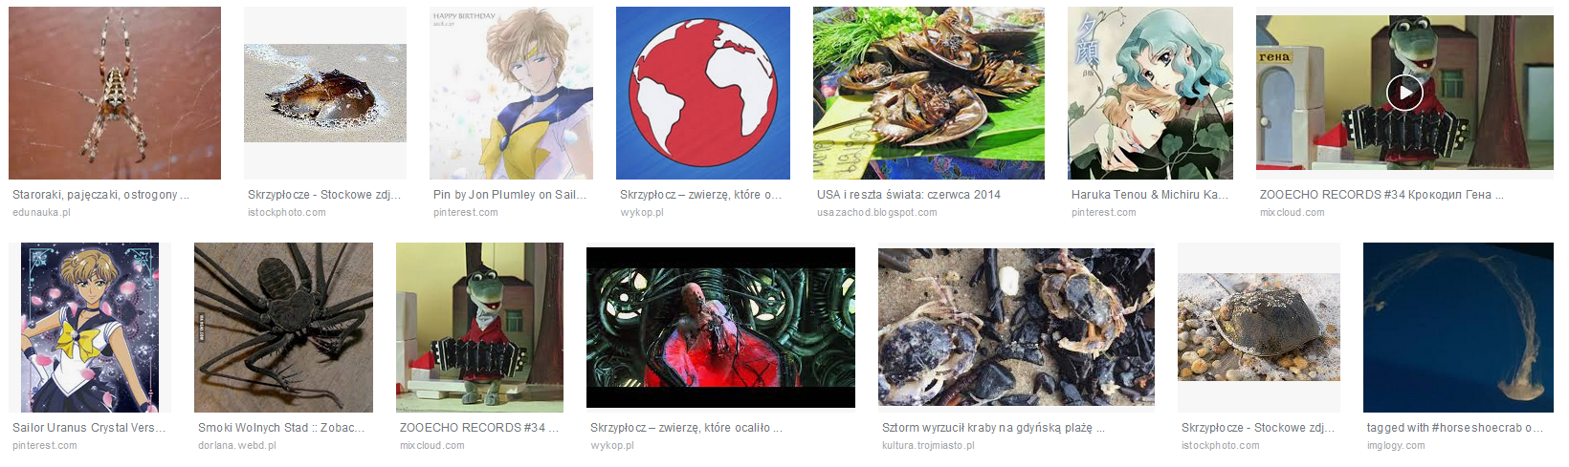Open the Sailor Uranus Crystal Version image

click(90, 328)
